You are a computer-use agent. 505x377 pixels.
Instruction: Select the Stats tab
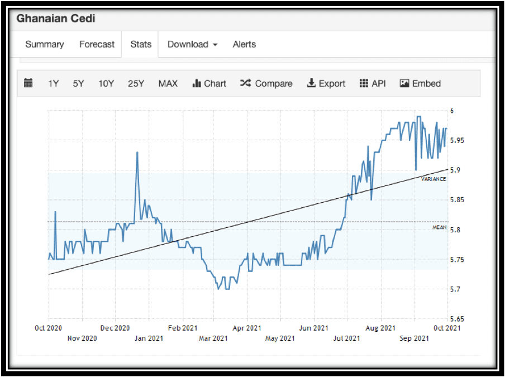pyautogui.click(x=141, y=45)
